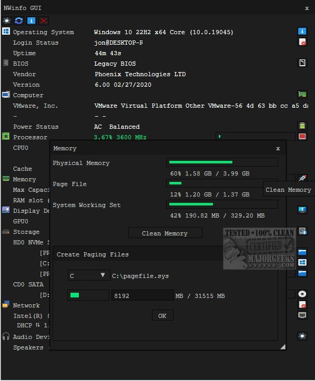Click the red chip icon on Processor row
Image resolution: width=315 pixels, height=381 pixels.
click(302, 136)
